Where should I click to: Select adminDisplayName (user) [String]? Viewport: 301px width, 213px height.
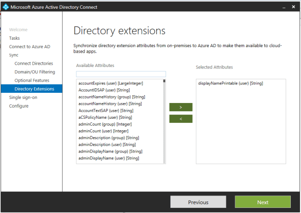tap(109, 158)
